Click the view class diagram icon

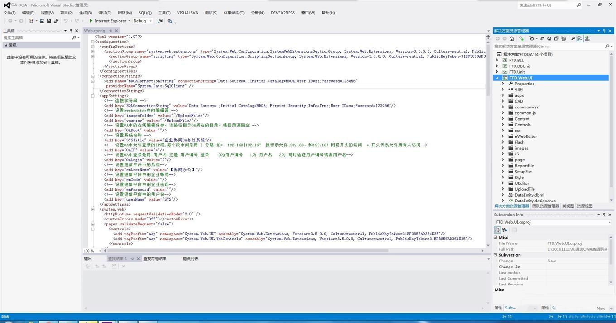coord(587,38)
